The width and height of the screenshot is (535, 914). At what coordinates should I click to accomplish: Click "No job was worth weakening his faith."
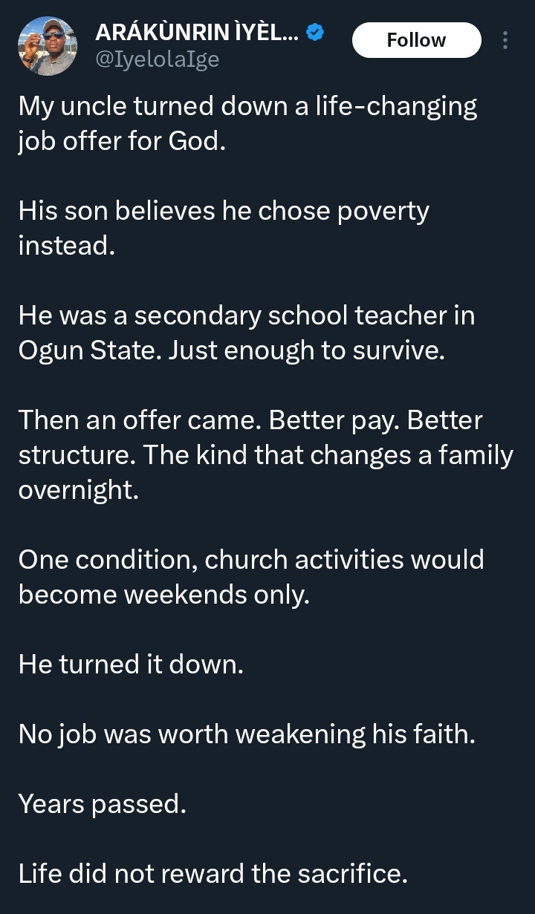point(246,734)
